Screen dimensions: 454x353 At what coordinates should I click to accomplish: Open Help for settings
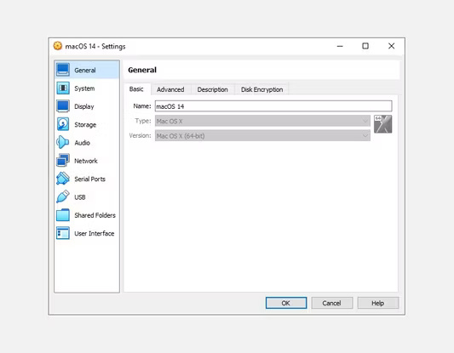pyautogui.click(x=378, y=303)
